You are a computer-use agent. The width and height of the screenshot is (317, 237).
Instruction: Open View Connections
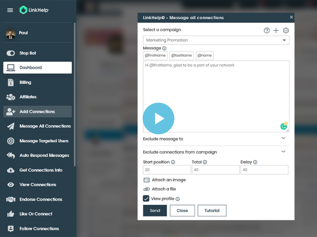pyautogui.click(x=37, y=184)
